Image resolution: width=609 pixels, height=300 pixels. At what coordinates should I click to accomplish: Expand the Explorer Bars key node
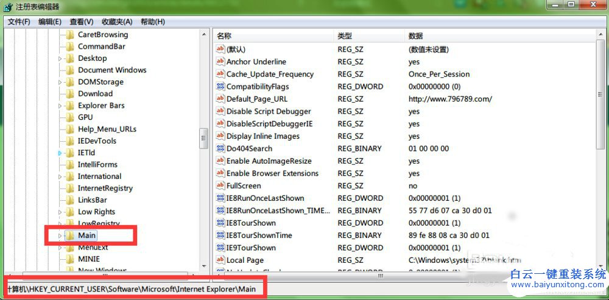coord(60,106)
